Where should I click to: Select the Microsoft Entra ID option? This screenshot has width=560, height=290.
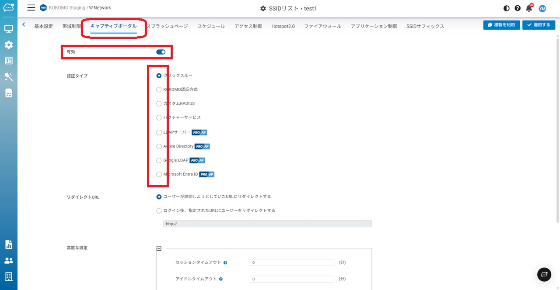[x=159, y=174]
